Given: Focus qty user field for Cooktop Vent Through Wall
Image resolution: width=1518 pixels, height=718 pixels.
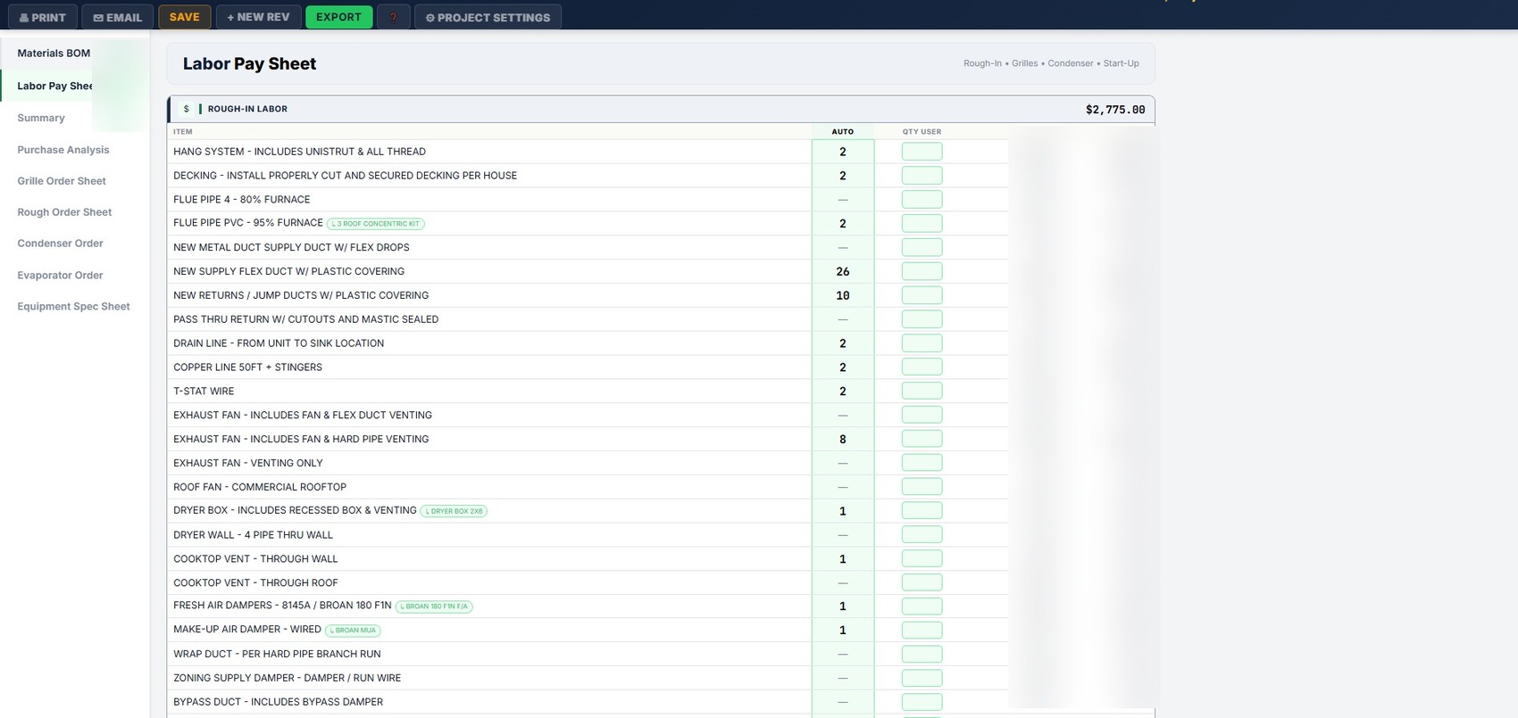Looking at the screenshot, I should (922, 559).
